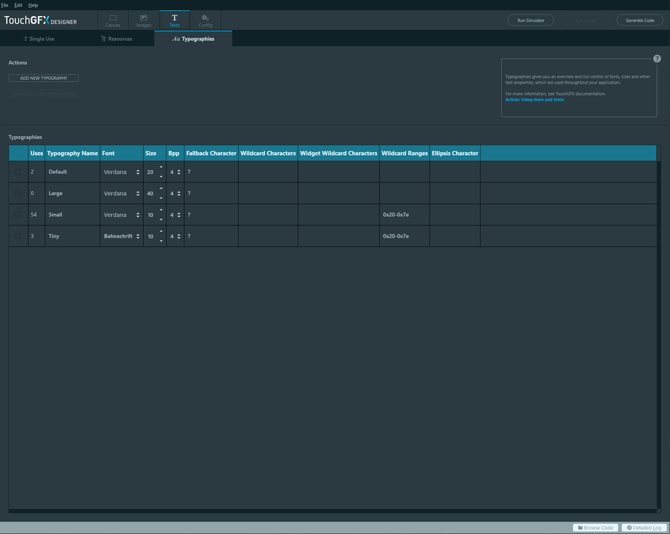The image size is (670, 534).
Task: Click the Wildcard Ranges column header
Action: [404, 153]
